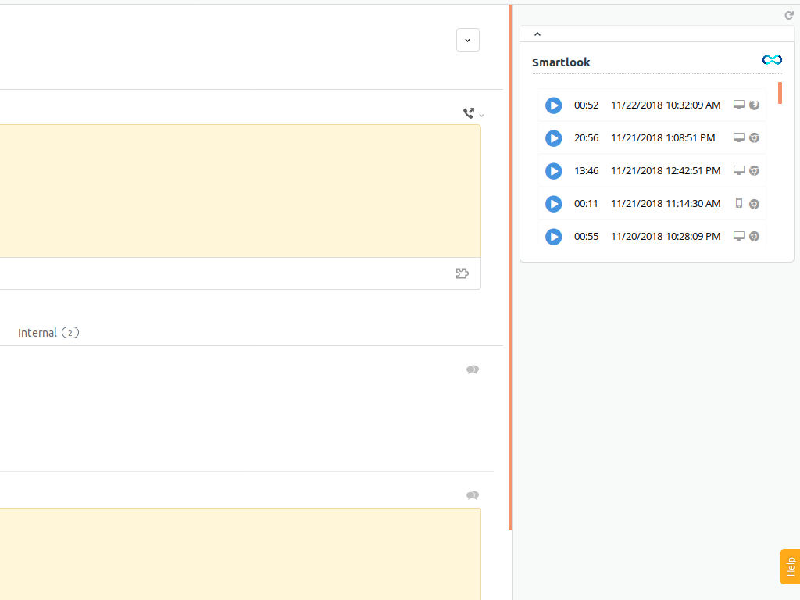Open the top header dropdown button
800x600 pixels.
coord(467,40)
